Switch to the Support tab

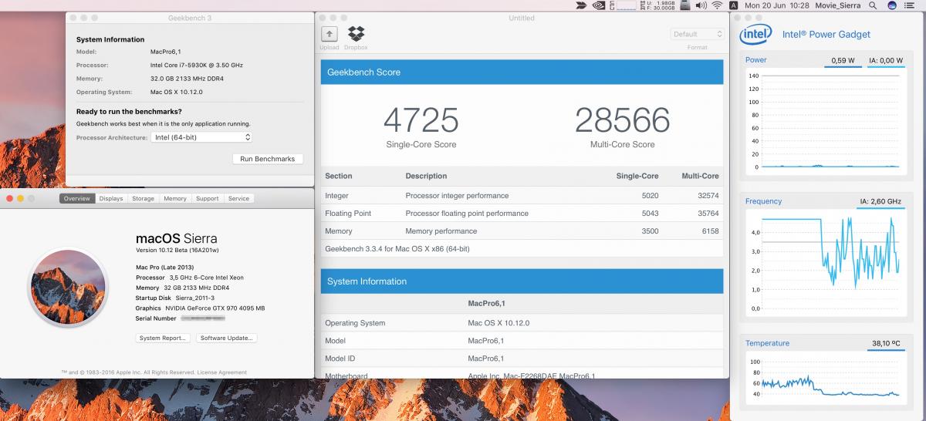pos(208,198)
